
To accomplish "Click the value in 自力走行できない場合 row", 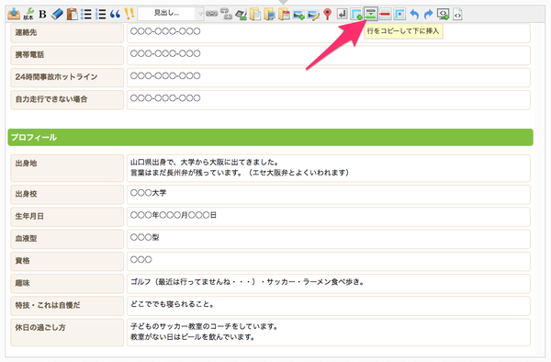I will click(165, 98).
